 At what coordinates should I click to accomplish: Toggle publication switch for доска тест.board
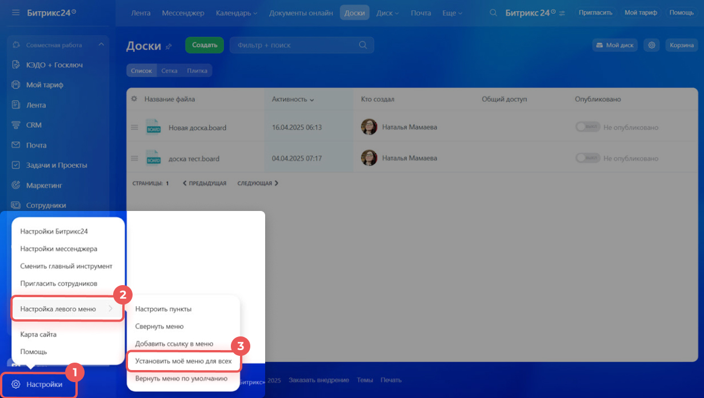pos(587,158)
